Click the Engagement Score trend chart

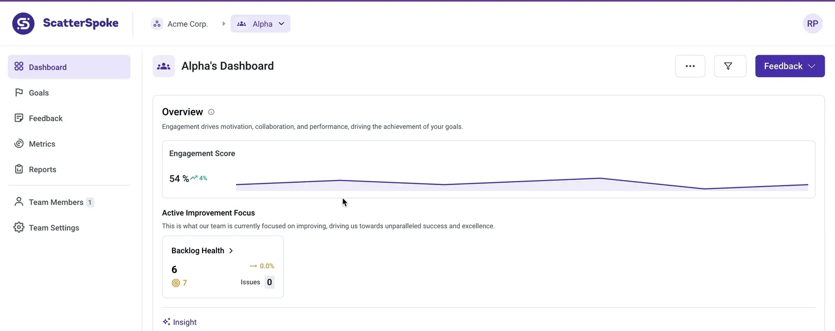point(522,183)
